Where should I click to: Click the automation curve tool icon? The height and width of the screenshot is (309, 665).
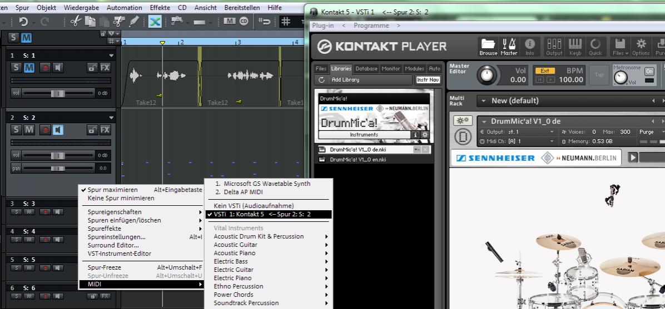(x=176, y=21)
